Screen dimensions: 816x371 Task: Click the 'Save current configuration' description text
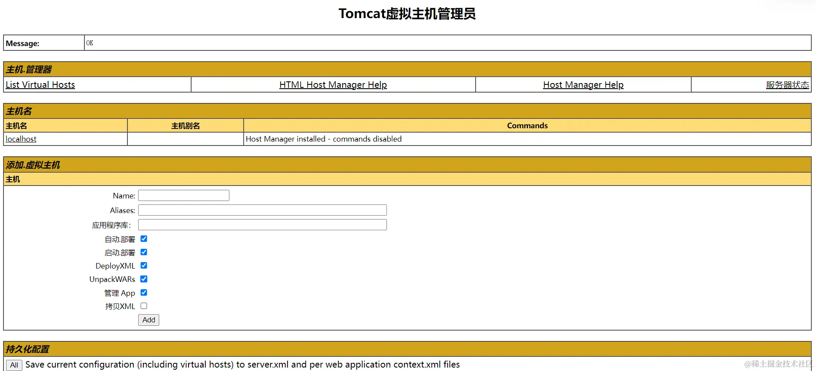click(x=242, y=365)
